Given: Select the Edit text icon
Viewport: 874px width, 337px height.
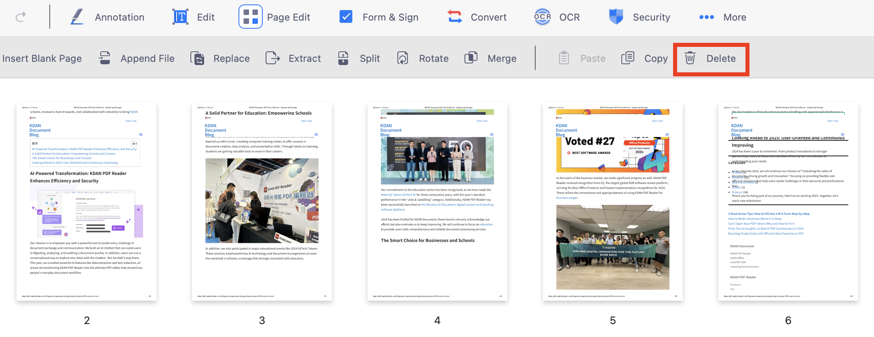Looking at the screenshot, I should pyautogui.click(x=180, y=17).
